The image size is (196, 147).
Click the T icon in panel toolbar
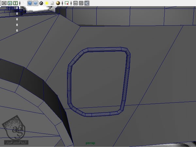tap(15, 3)
